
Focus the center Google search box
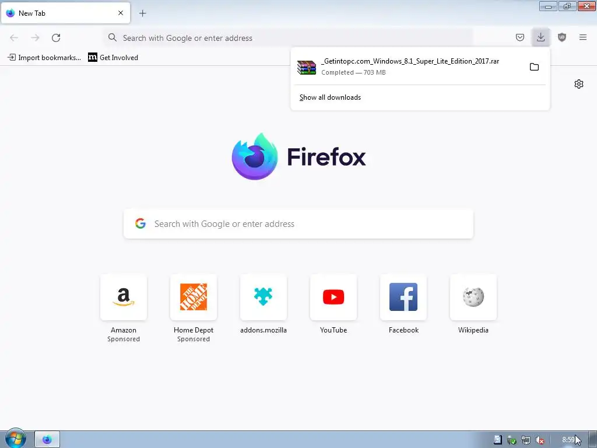click(298, 223)
